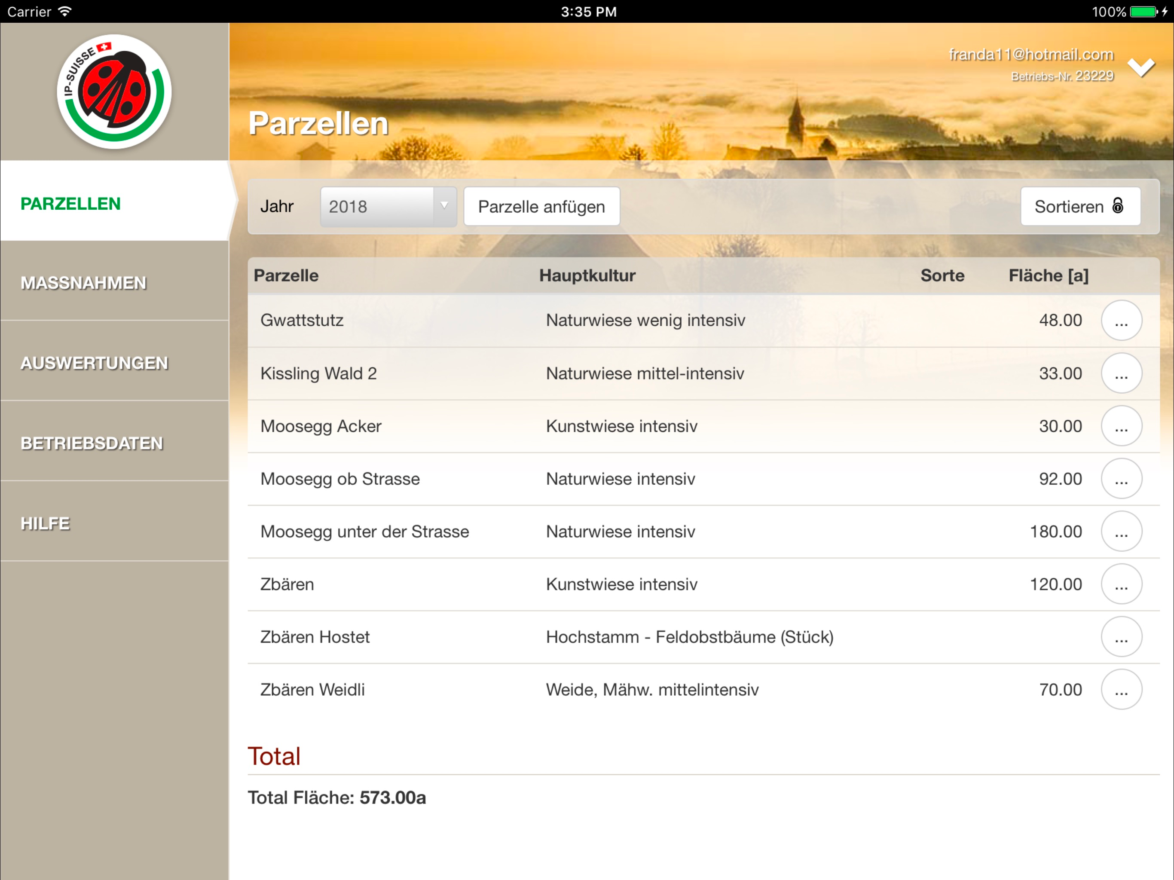Toggle sort lock via Sortieren button
This screenshot has height=880, width=1174.
click(1079, 207)
